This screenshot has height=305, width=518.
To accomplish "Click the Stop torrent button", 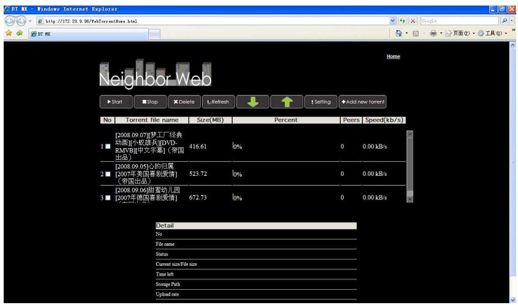I will [x=150, y=102].
